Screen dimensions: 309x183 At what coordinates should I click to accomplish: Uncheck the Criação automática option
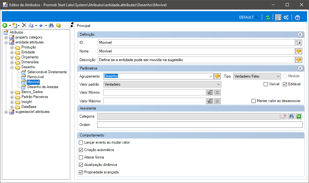(x=81, y=150)
